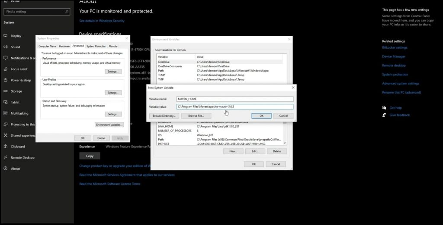Viewport: 443px width, 225px height.
Task: Select the PATHEXT system variable row
Action: [219, 144]
